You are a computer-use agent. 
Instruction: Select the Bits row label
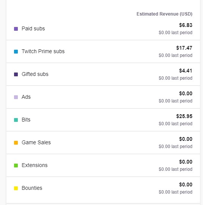click(26, 120)
